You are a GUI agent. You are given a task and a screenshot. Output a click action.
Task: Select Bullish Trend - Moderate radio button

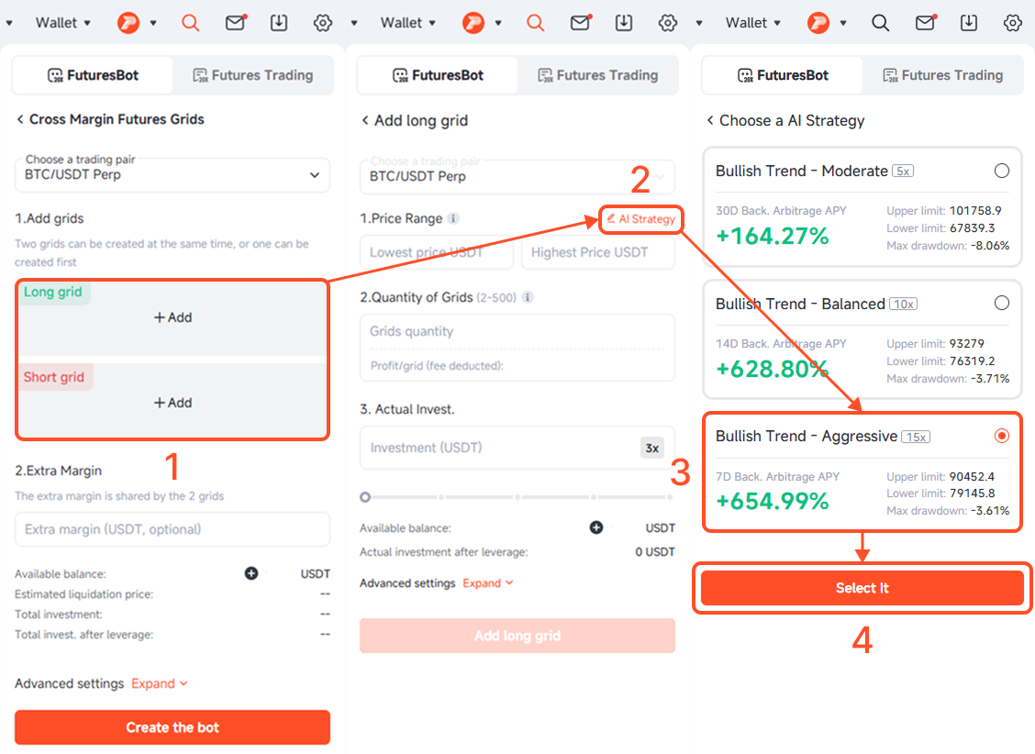(1001, 171)
